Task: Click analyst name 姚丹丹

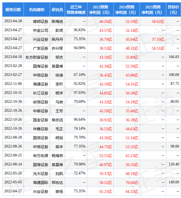Action: coord(57,39)
